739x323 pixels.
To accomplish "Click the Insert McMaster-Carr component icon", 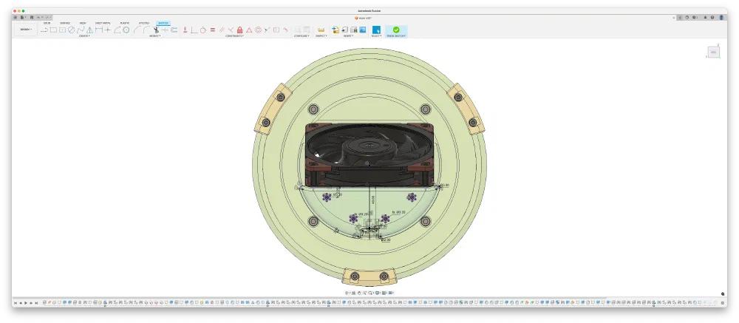I will 354,30.
